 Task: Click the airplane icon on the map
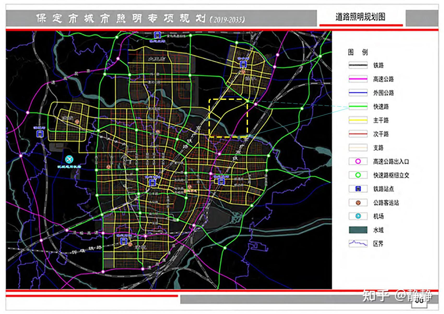[69, 159]
